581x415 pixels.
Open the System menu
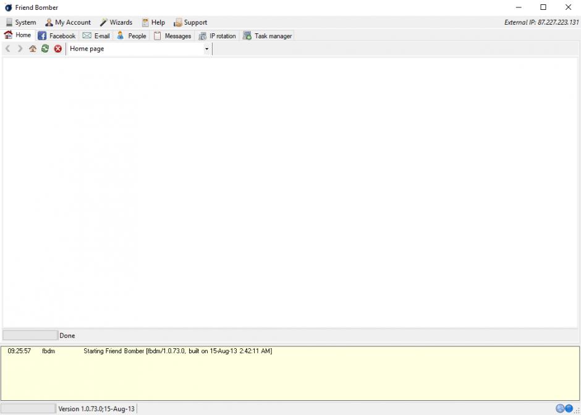click(x=21, y=22)
